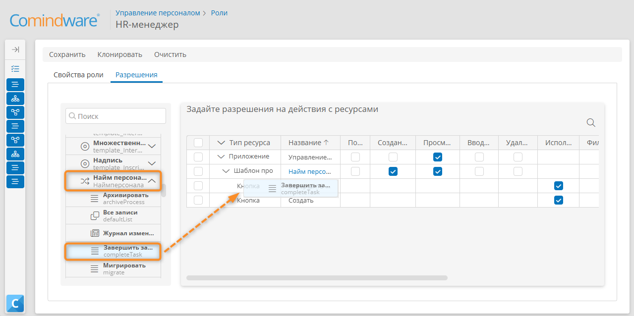This screenshot has width=634, height=316.
Task: Collapse the Найм персонала item chevron
Action: 152,181
